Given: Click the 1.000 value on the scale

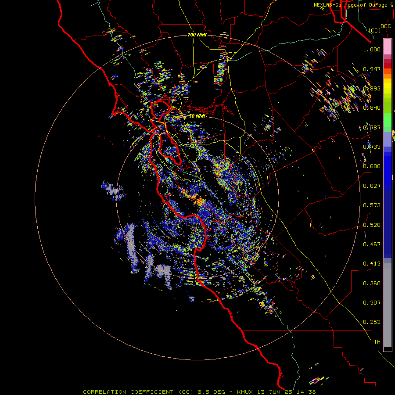Looking at the screenshot, I should point(372,49).
